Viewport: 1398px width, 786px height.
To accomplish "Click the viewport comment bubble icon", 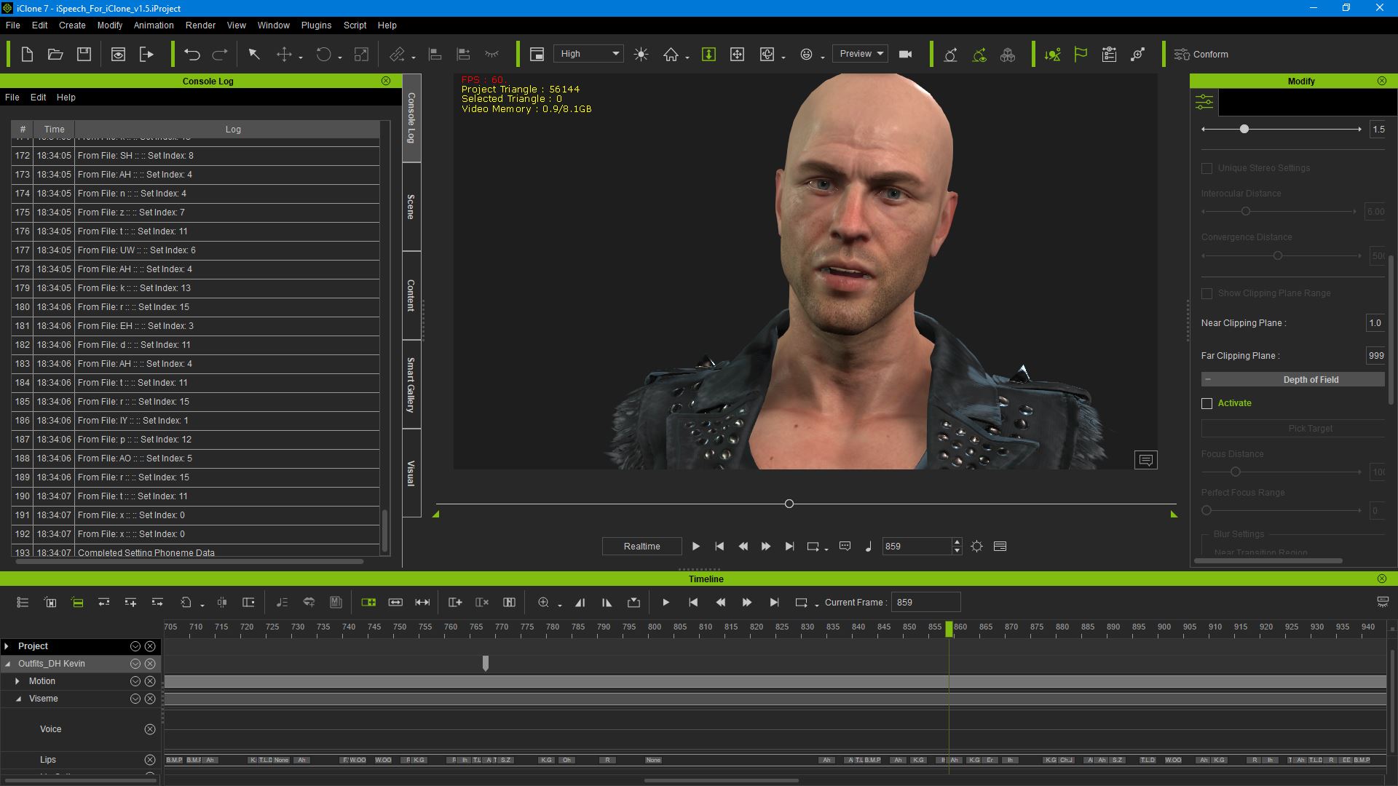I will pyautogui.click(x=1145, y=460).
